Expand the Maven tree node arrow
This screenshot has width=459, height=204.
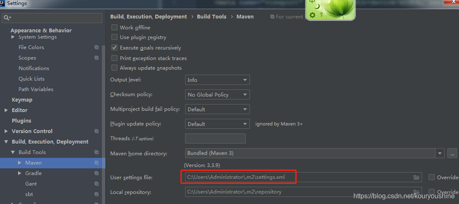click(x=20, y=163)
